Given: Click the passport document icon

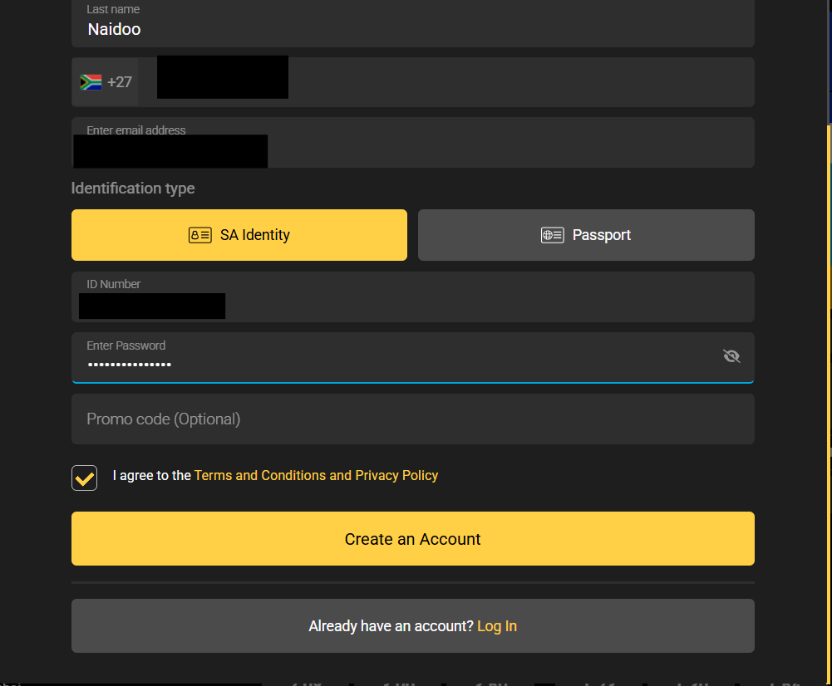Looking at the screenshot, I should click(553, 235).
